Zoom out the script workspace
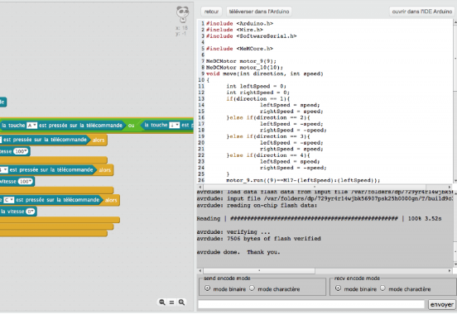Image resolution: width=457 pixels, height=314 pixels. pyautogui.click(x=162, y=302)
